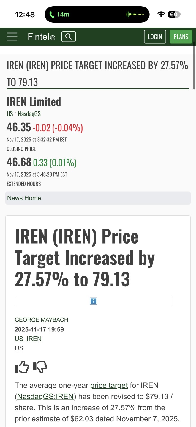Tap the audio waveform indicator
Screen dimensions: 196x427
(135, 14)
